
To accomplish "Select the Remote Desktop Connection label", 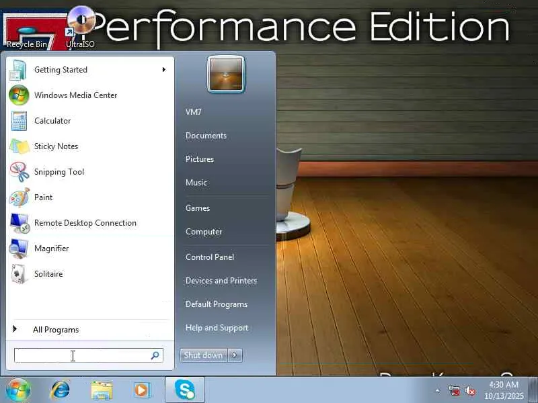I will [85, 223].
